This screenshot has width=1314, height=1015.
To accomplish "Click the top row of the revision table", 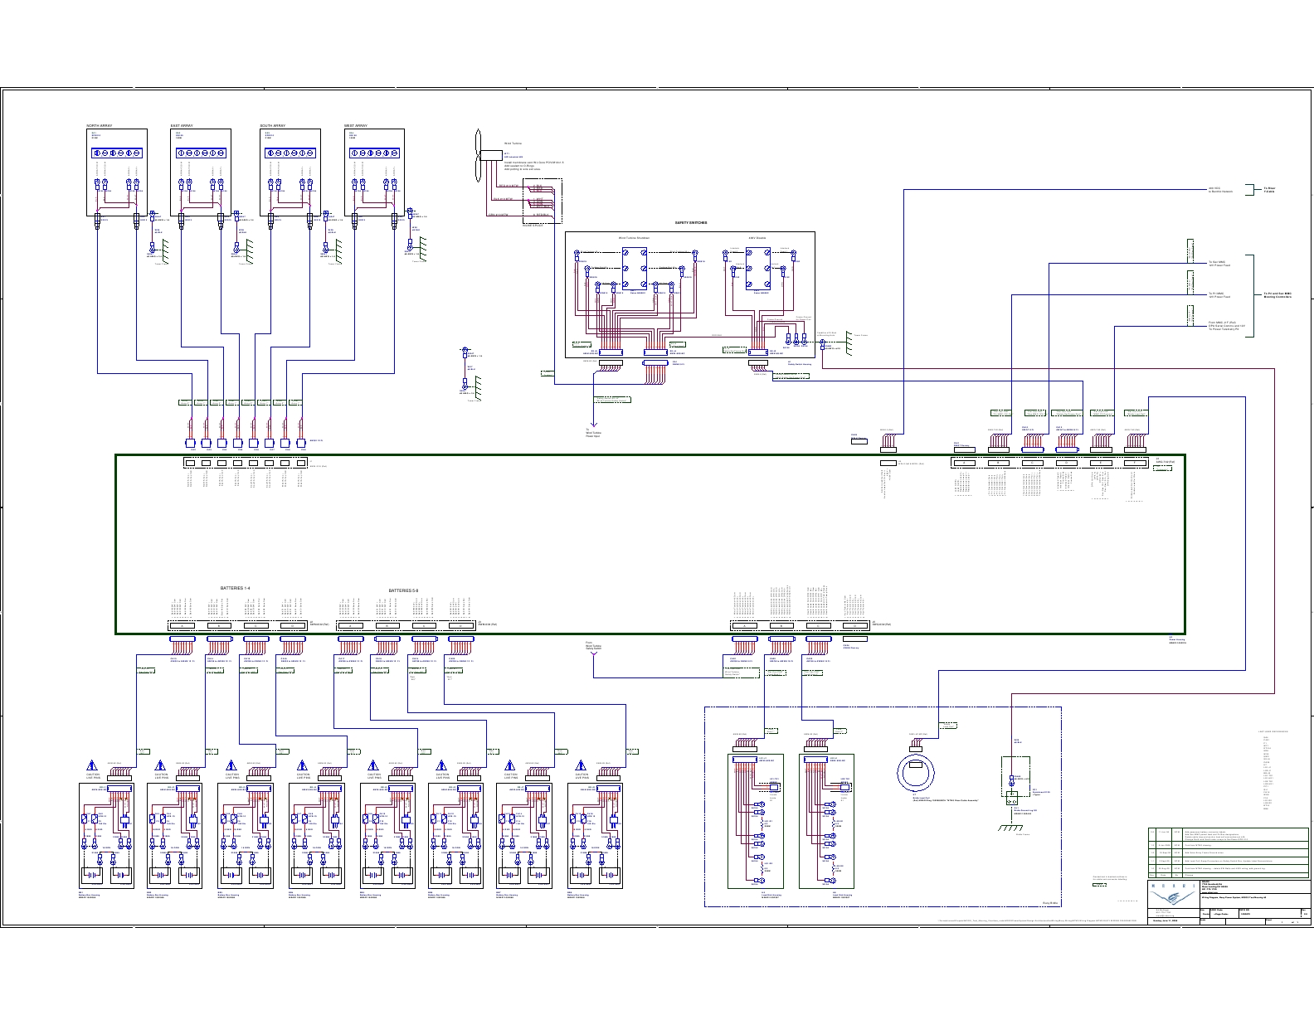I will (x=1229, y=833).
